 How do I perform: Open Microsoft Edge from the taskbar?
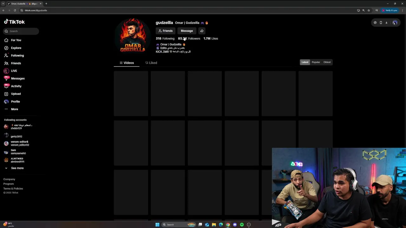pyautogui.click(x=221, y=225)
